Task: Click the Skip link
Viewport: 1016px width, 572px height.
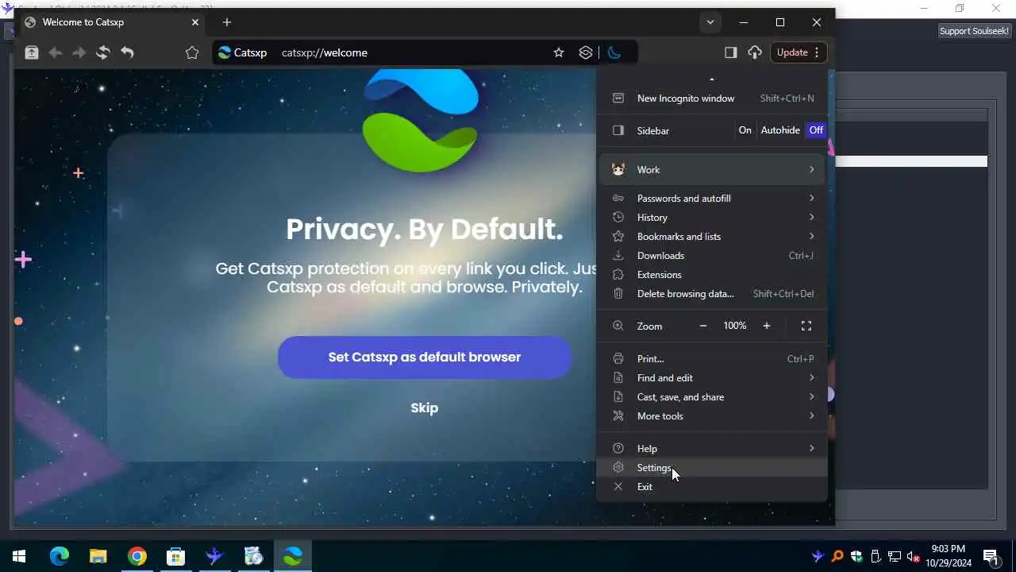Action: [425, 408]
